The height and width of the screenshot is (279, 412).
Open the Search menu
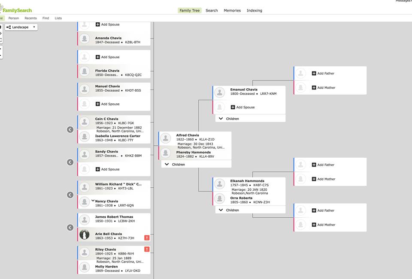(212, 10)
